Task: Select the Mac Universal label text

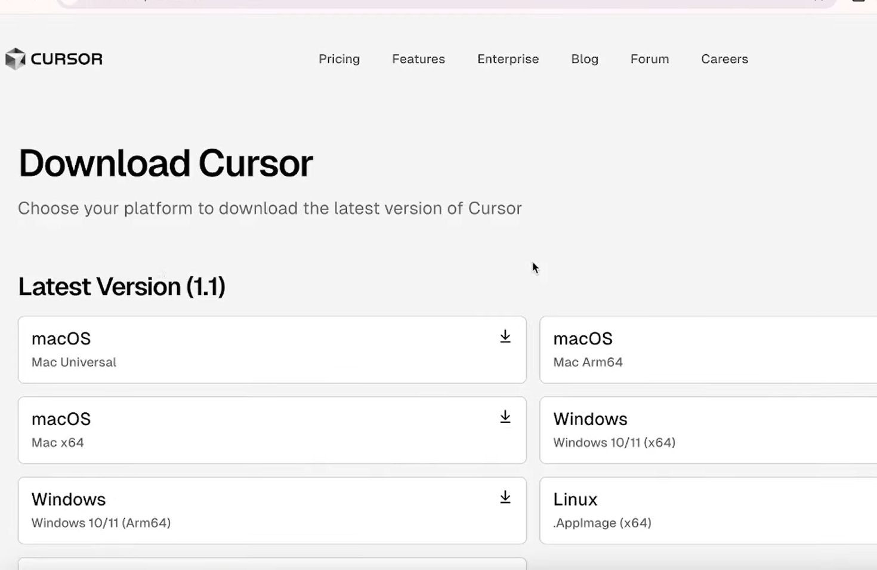Action: coord(74,362)
